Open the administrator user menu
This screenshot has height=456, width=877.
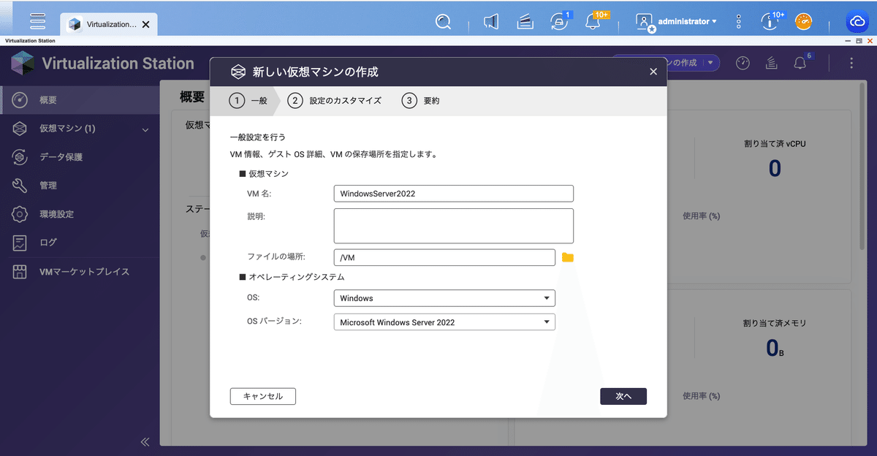coord(676,22)
